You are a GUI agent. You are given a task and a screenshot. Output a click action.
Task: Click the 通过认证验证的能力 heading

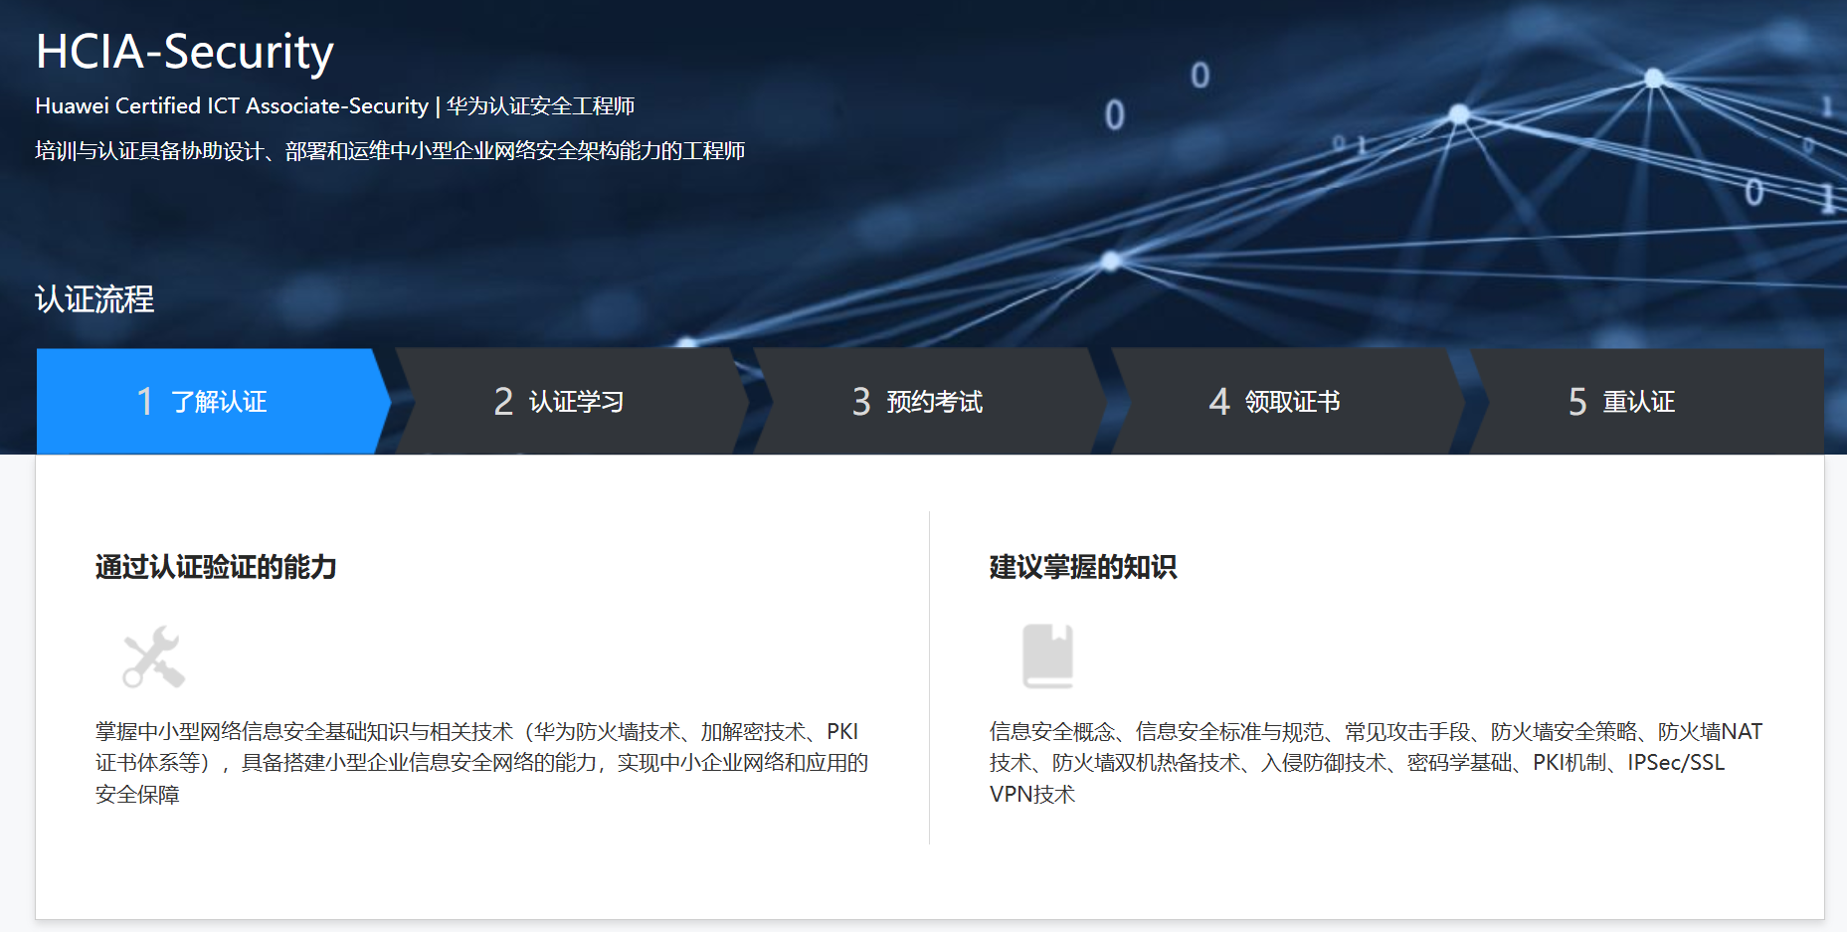(x=216, y=567)
